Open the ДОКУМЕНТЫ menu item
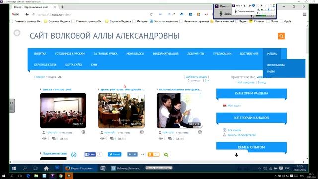This screenshot has width=318, height=179. (196, 54)
